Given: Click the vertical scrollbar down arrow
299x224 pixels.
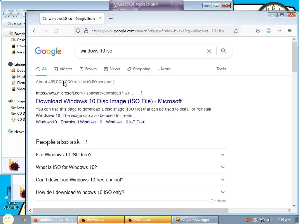Looking at the screenshot, I should point(294,206).
